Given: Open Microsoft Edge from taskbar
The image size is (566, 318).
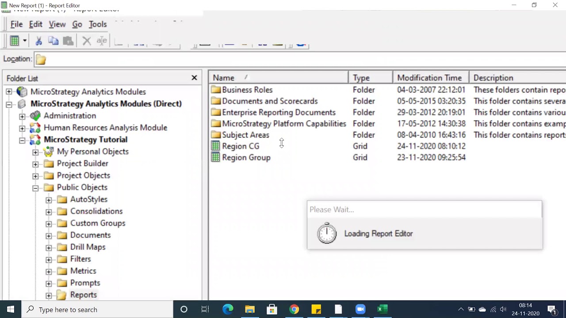Looking at the screenshot, I should coord(228,310).
